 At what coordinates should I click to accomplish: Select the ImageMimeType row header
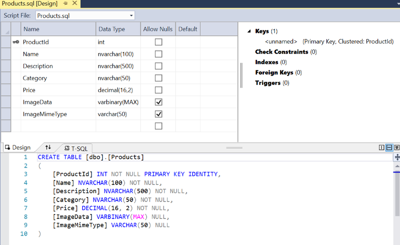click(5, 114)
